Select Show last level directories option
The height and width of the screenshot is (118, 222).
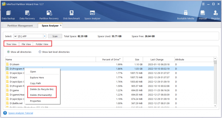(x=54, y=52)
